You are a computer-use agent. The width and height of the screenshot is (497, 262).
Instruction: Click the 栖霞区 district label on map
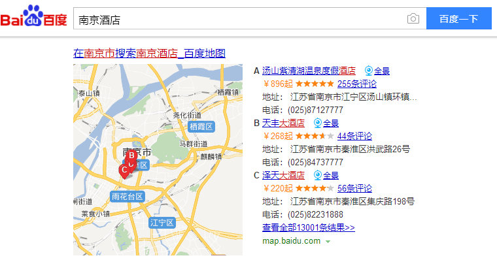tap(201, 127)
